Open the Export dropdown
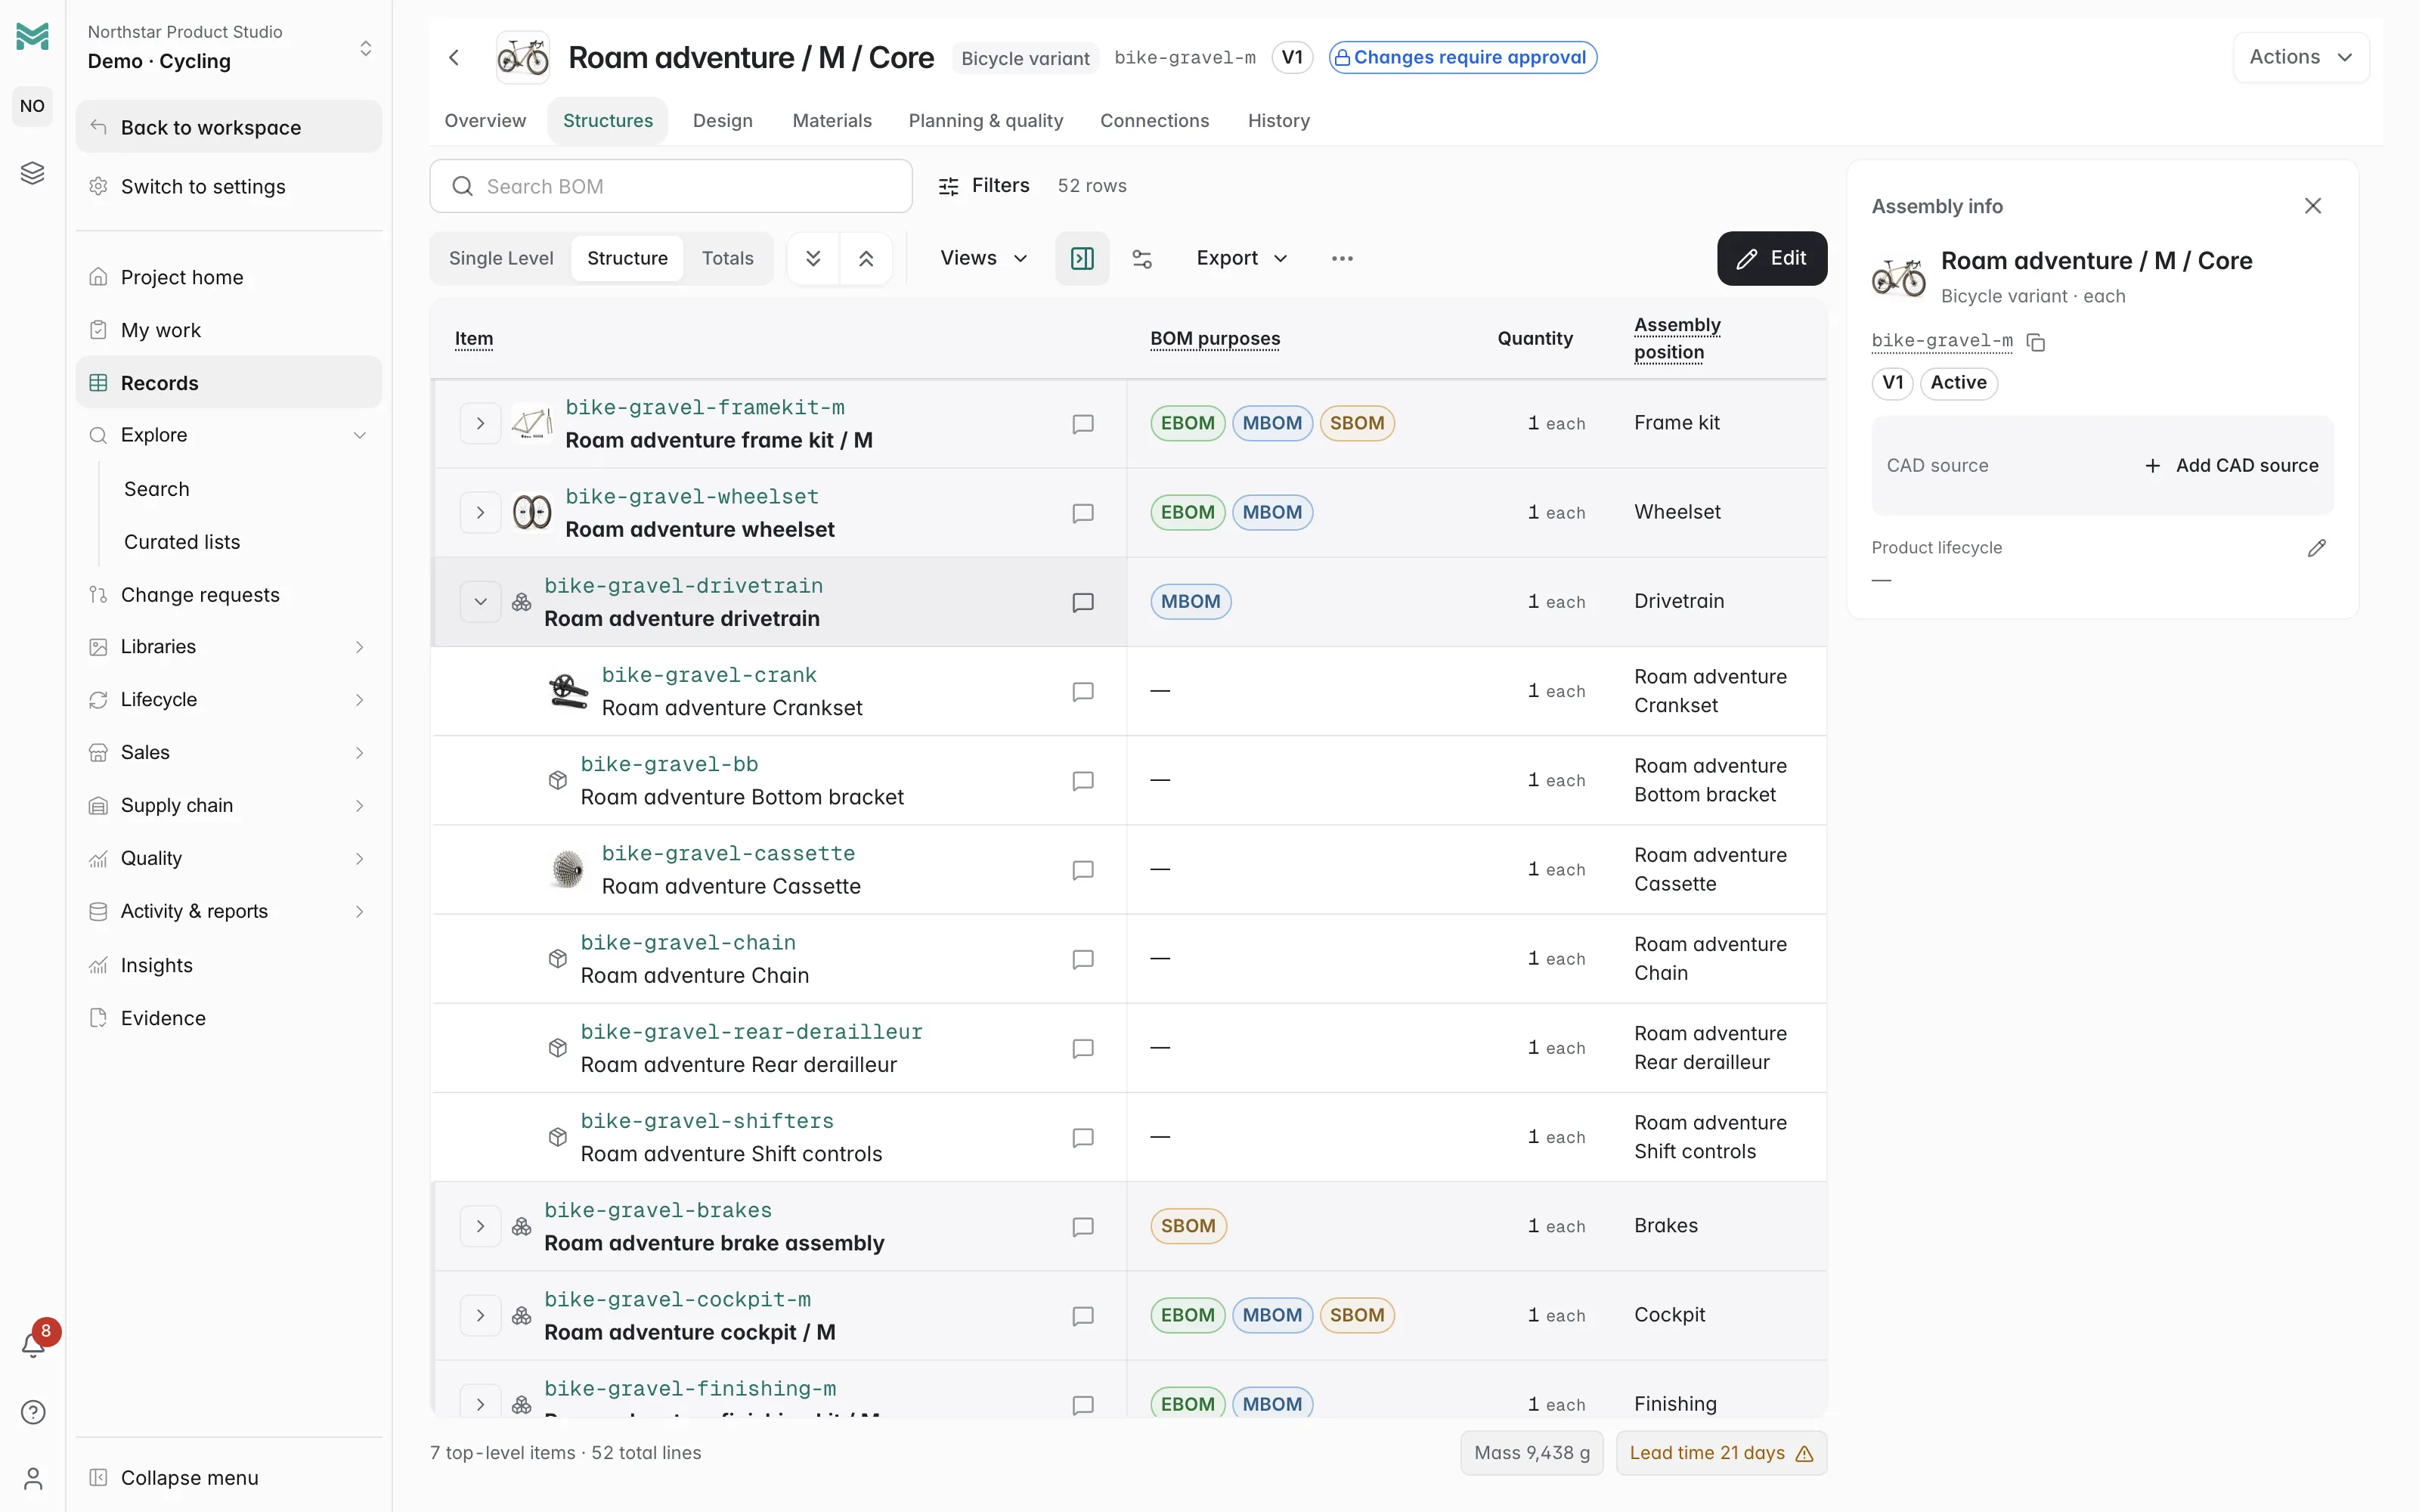This screenshot has width=2419, height=1512. [x=1241, y=258]
